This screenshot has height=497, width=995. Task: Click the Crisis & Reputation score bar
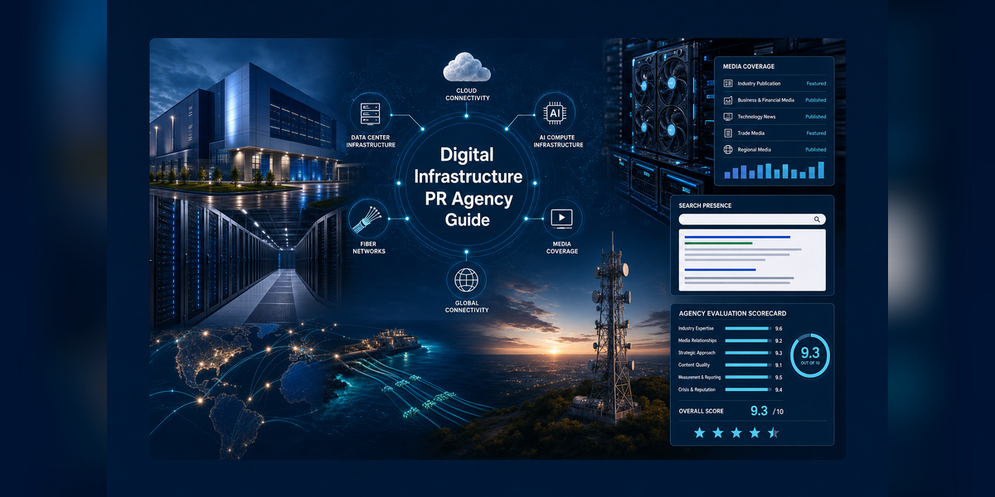(x=748, y=389)
